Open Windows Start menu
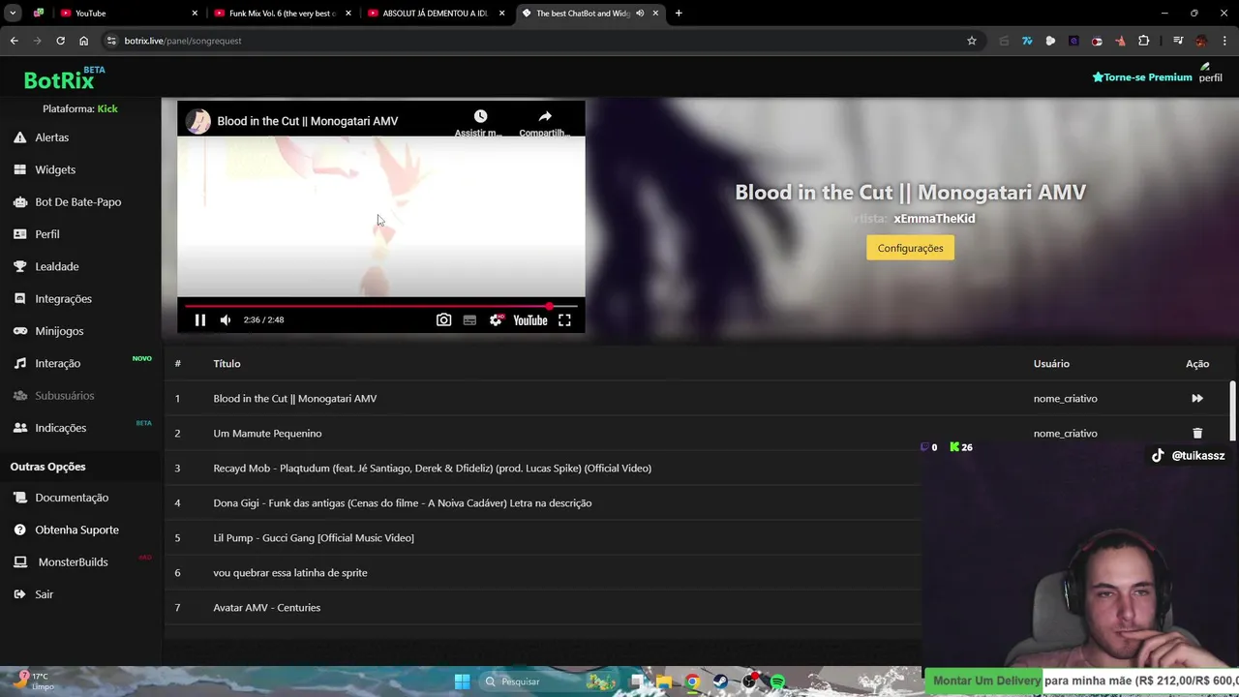 [462, 682]
